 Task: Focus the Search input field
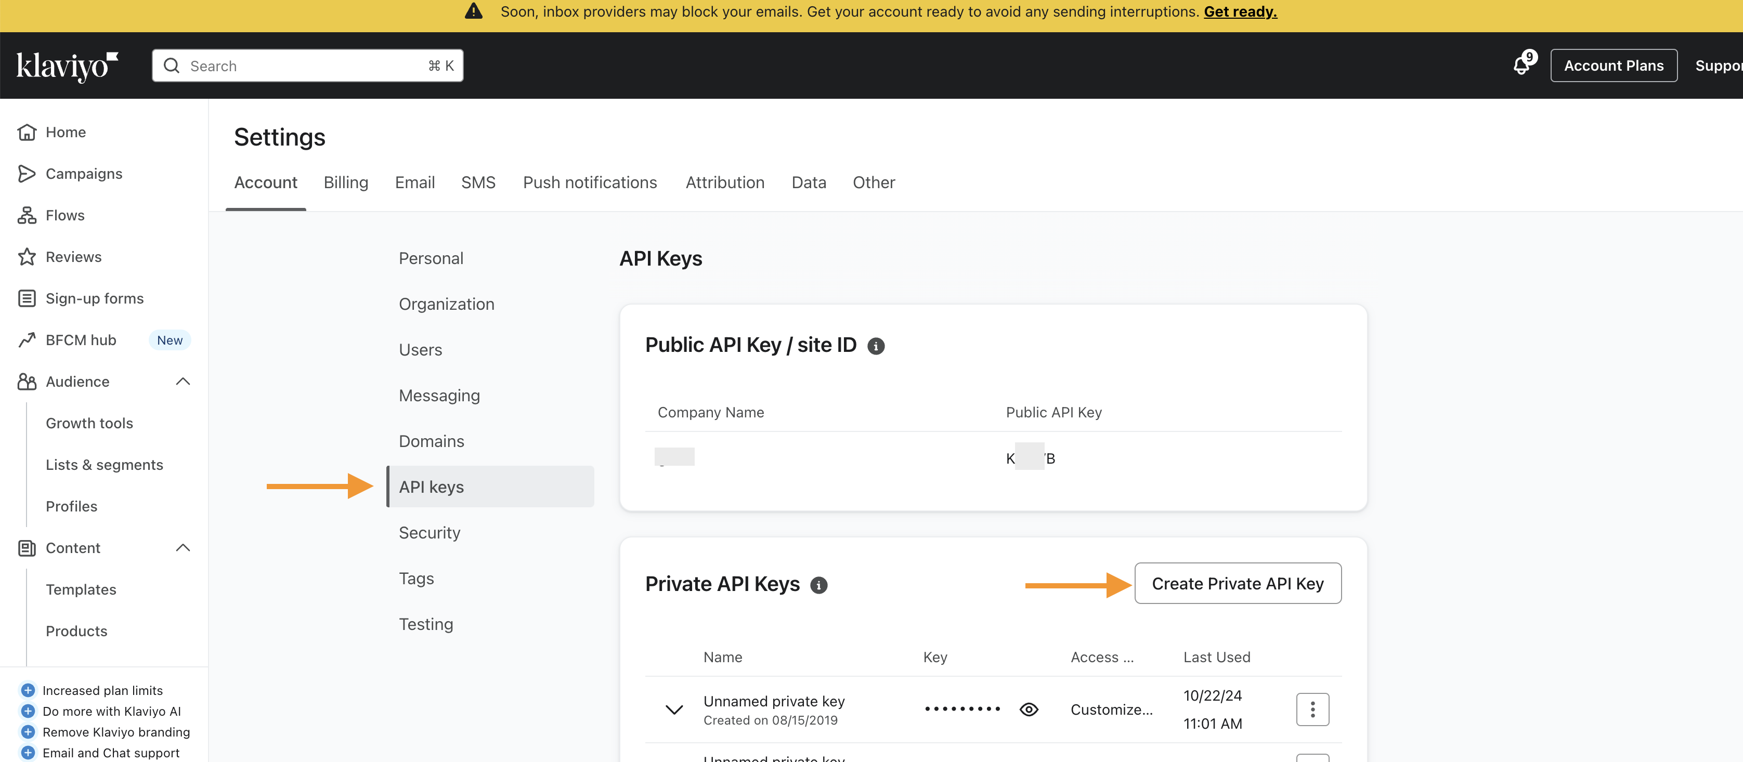[x=308, y=65]
